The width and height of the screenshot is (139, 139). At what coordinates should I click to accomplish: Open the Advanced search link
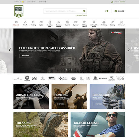click(x=81, y=15)
